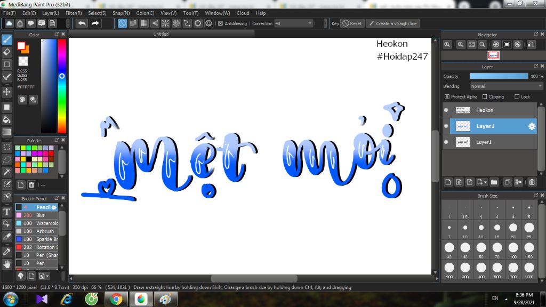The height and width of the screenshot is (307, 546).
Task: Undock the Color panel
Action: coord(57,34)
